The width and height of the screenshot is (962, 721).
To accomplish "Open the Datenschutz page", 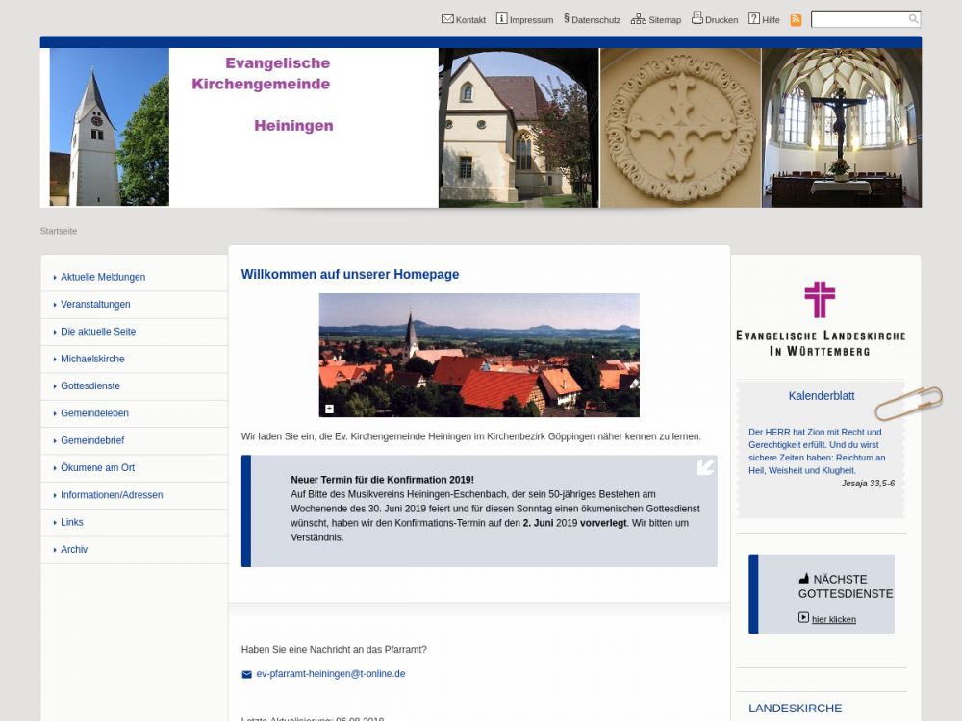I will coord(595,20).
